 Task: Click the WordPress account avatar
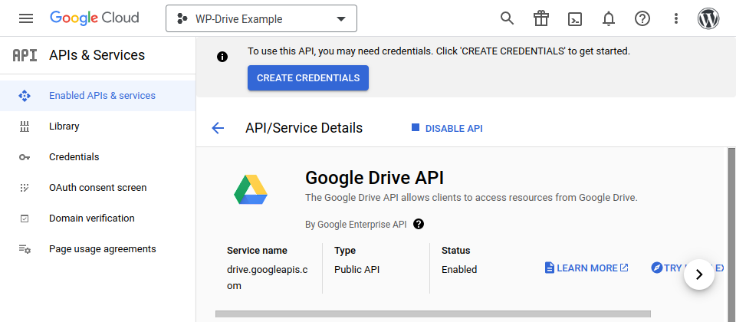708,18
